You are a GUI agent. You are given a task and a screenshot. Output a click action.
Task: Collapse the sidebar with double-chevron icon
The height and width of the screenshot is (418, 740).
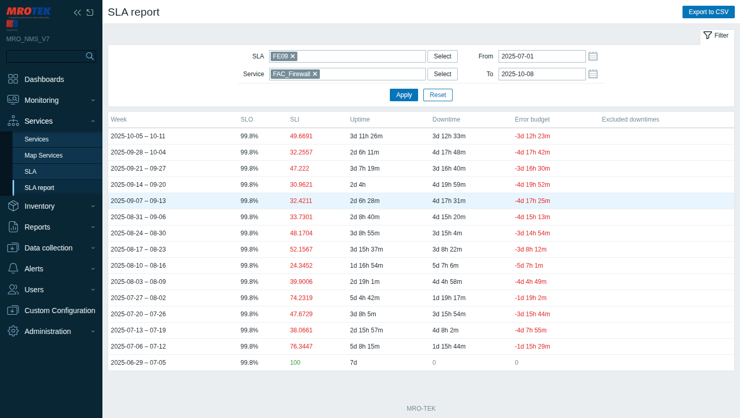click(77, 13)
